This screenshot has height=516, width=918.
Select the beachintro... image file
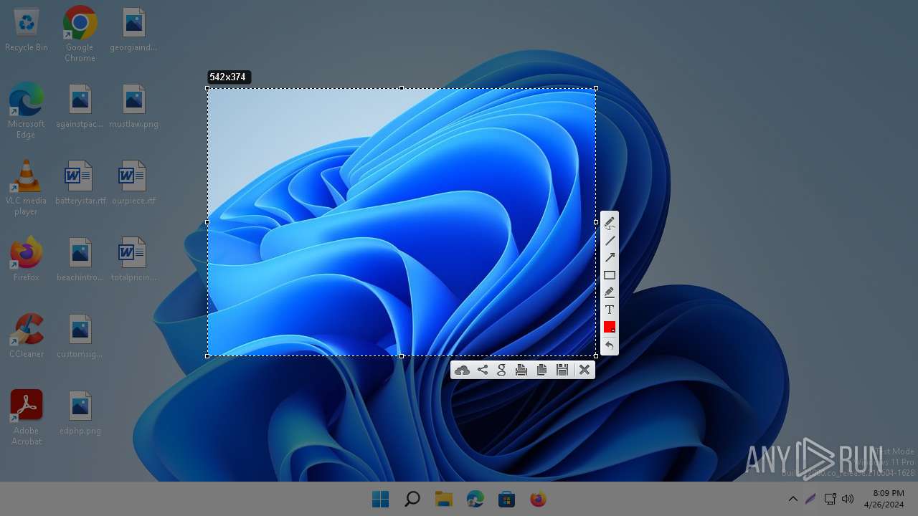tap(80, 259)
